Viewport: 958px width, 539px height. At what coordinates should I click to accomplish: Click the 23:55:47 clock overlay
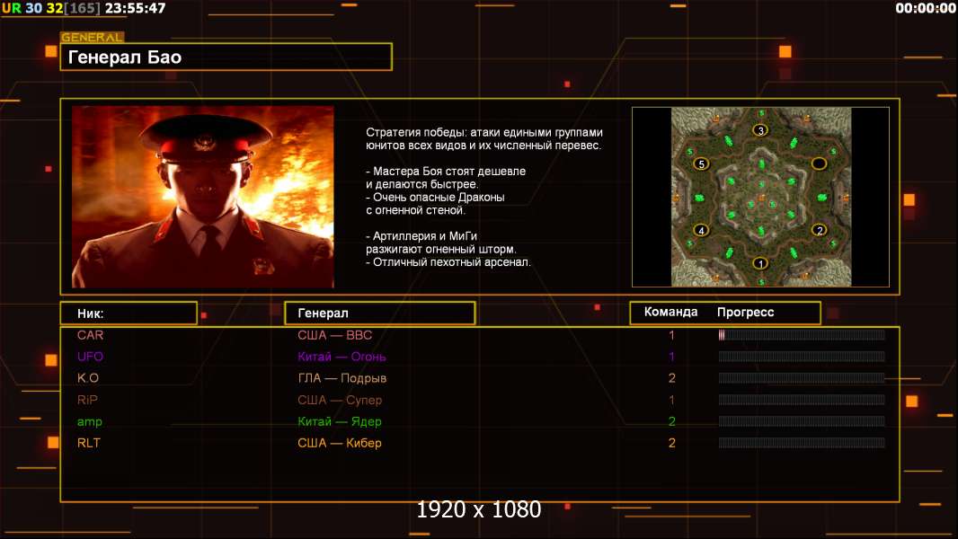pyautogui.click(x=135, y=9)
